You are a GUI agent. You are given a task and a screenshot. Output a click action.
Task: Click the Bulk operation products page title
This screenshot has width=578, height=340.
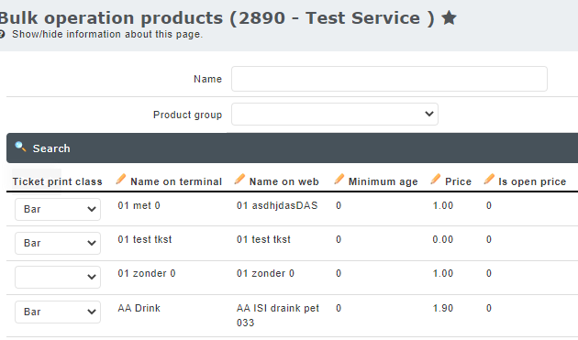(x=217, y=17)
